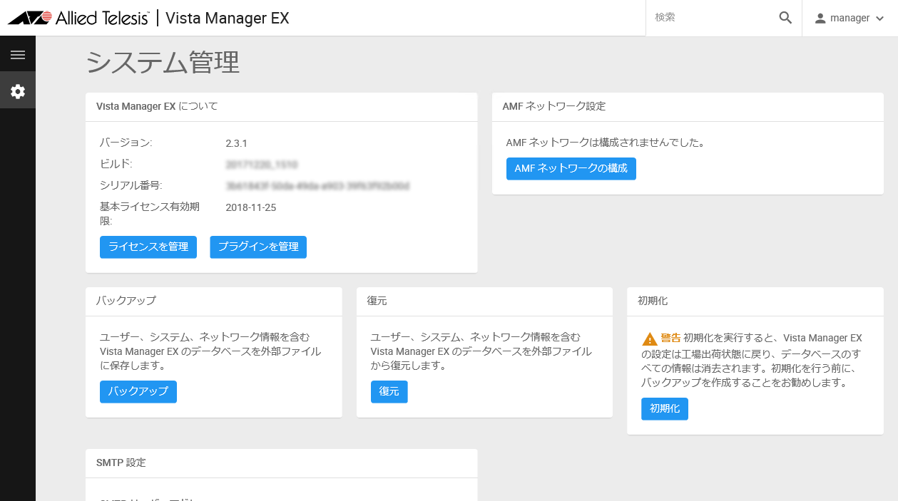Open the hamburger menu in sidebar

coord(18,55)
